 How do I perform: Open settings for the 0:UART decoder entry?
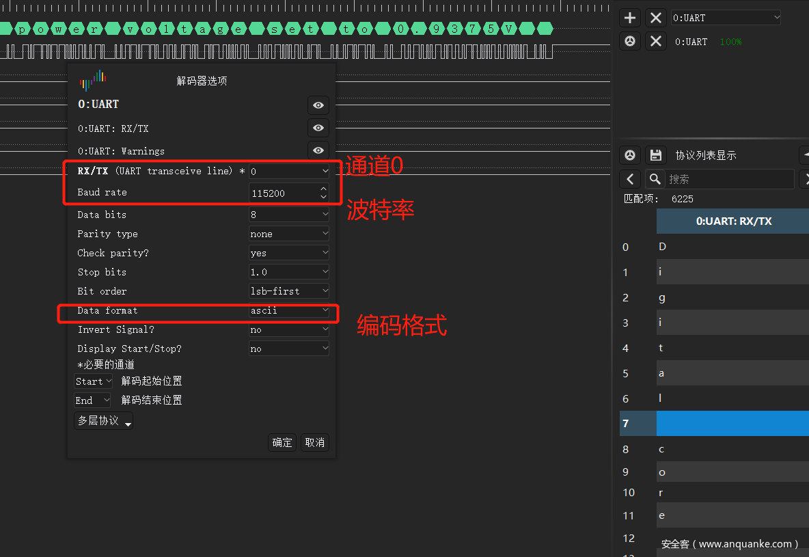[x=630, y=42]
